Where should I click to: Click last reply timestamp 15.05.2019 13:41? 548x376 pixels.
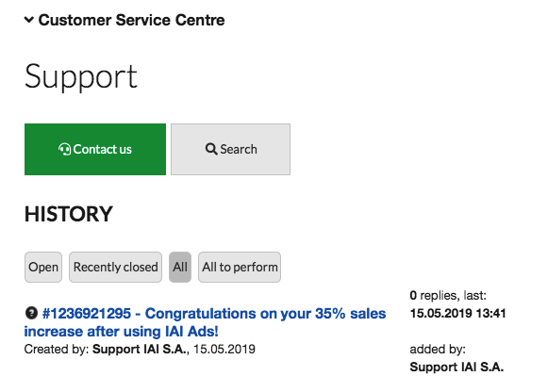(457, 314)
